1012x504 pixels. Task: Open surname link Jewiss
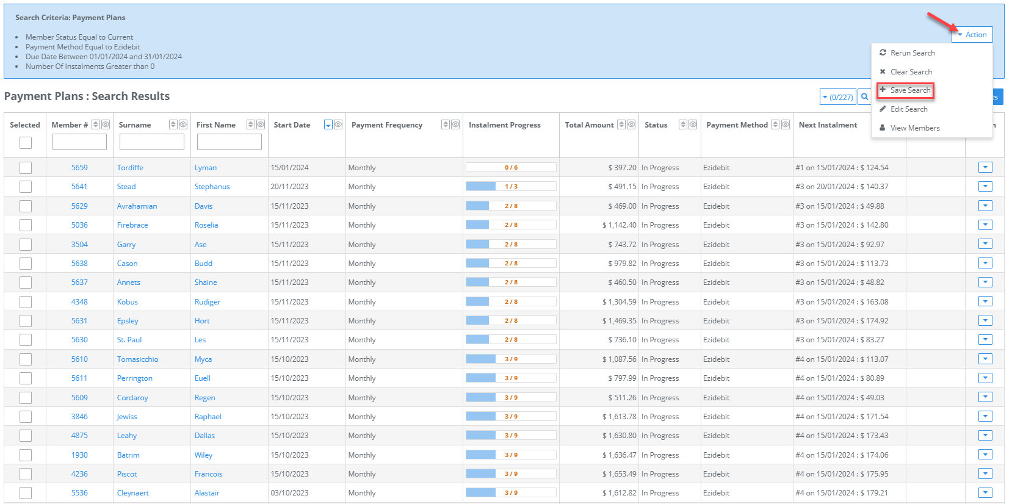pos(127,417)
